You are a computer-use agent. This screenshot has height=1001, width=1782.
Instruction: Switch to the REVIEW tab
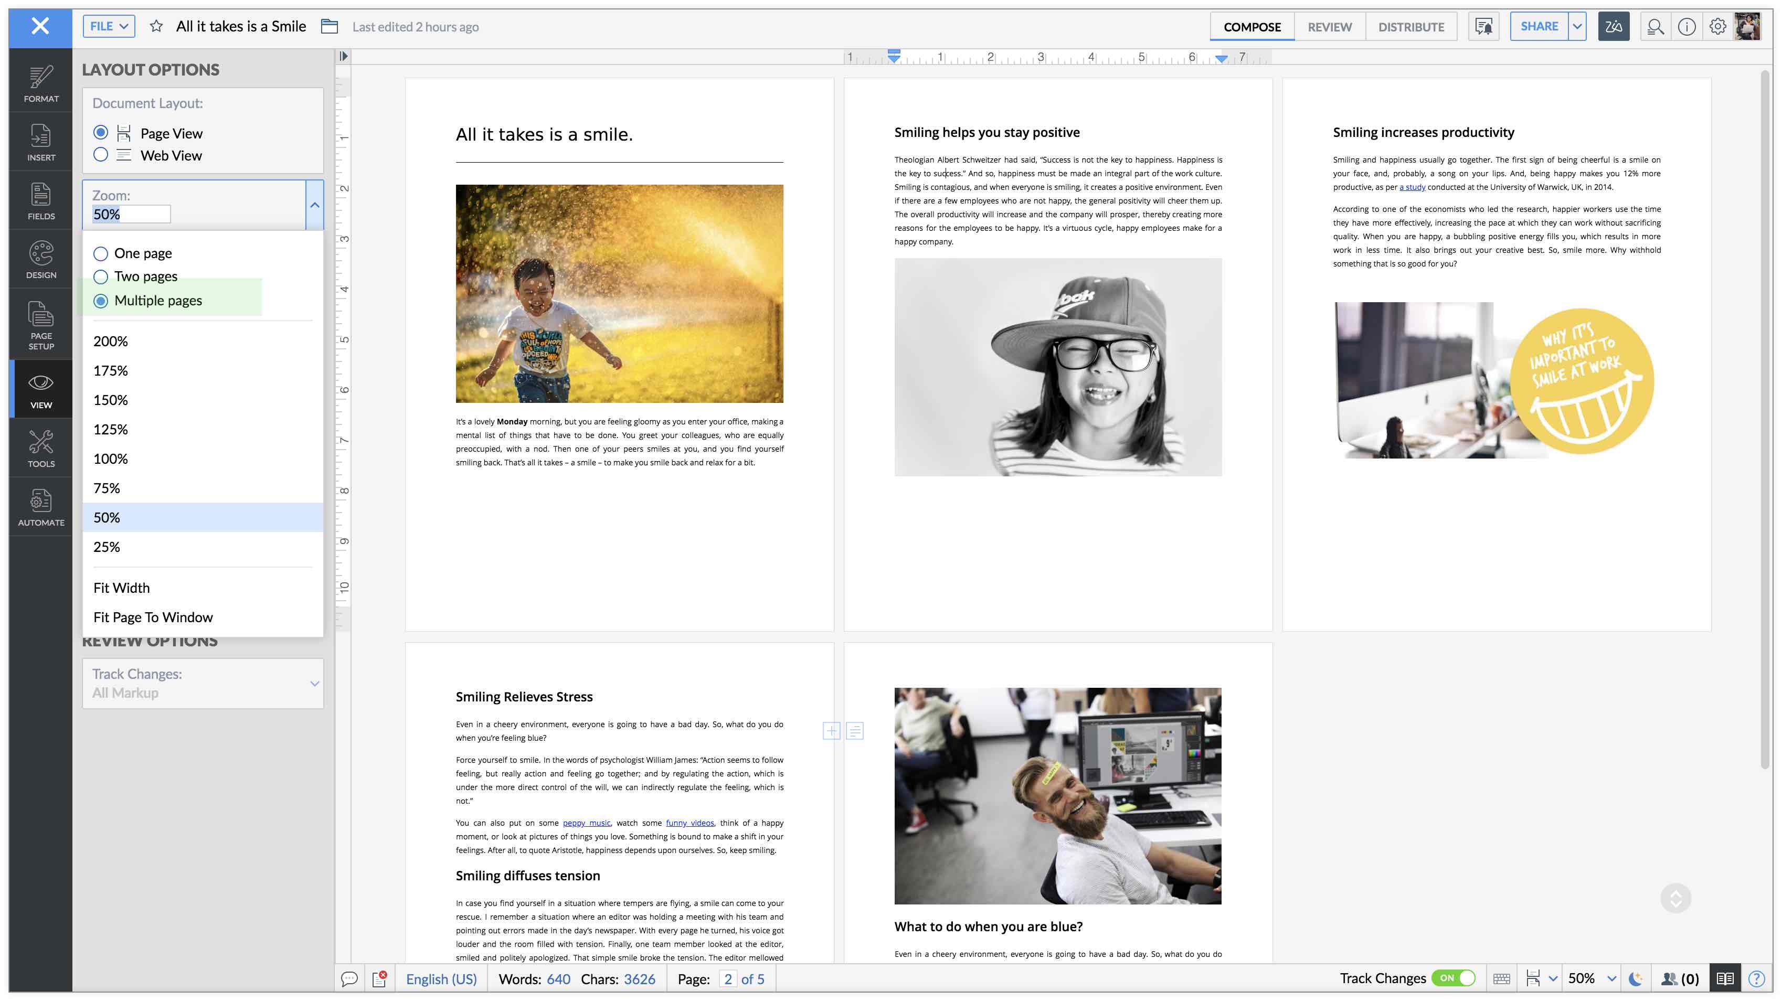click(1330, 26)
